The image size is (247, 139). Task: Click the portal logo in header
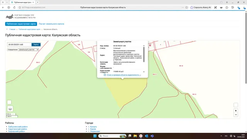click(x=20, y=16)
